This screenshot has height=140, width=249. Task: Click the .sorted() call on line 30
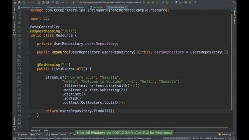[x=72, y=98]
